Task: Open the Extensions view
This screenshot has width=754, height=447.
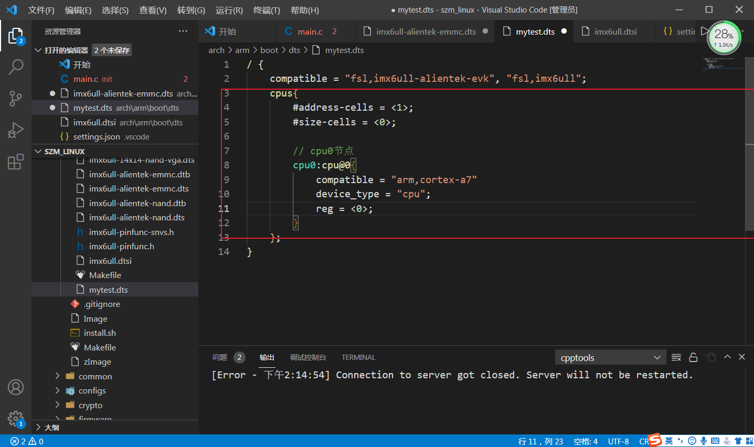Action: tap(16, 161)
